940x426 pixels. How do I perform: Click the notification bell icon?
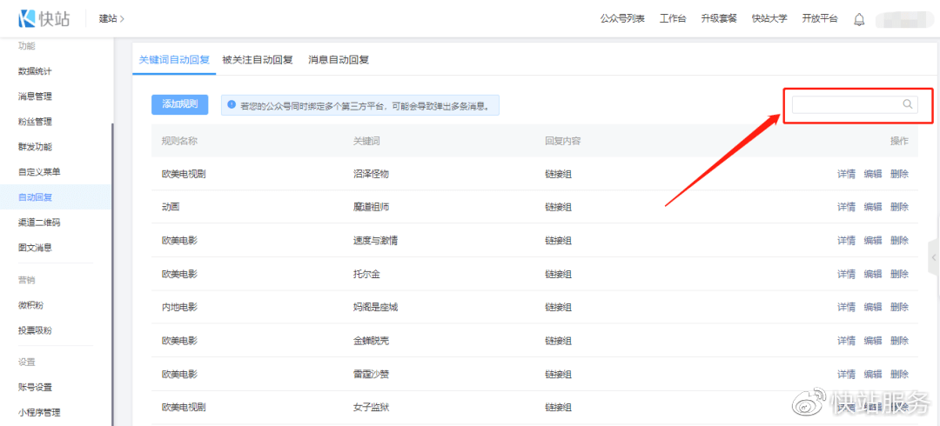click(859, 19)
